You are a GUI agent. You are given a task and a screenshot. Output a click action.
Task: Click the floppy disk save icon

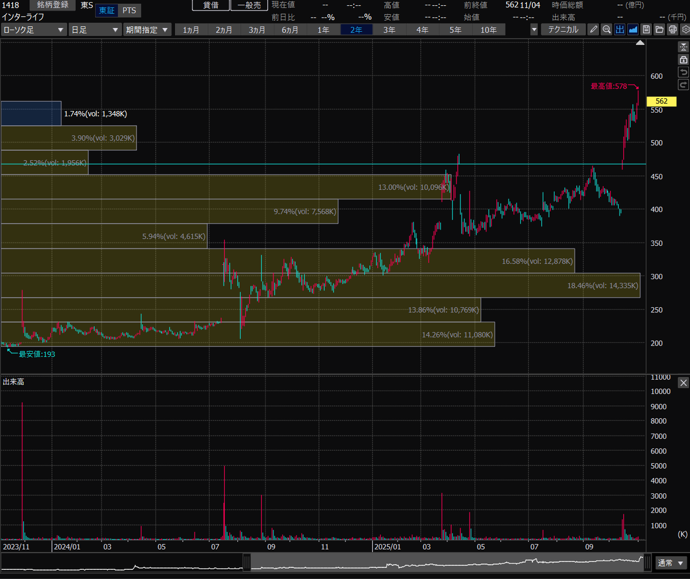pyautogui.click(x=646, y=30)
